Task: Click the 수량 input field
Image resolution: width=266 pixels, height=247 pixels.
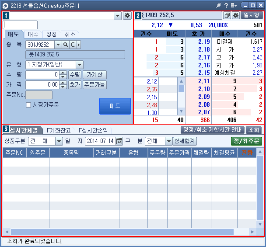Action: tap(42, 75)
